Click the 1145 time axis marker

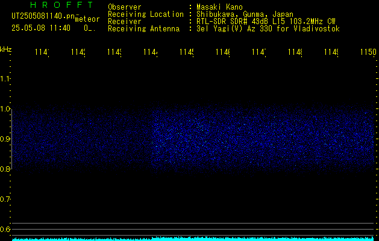187,52
